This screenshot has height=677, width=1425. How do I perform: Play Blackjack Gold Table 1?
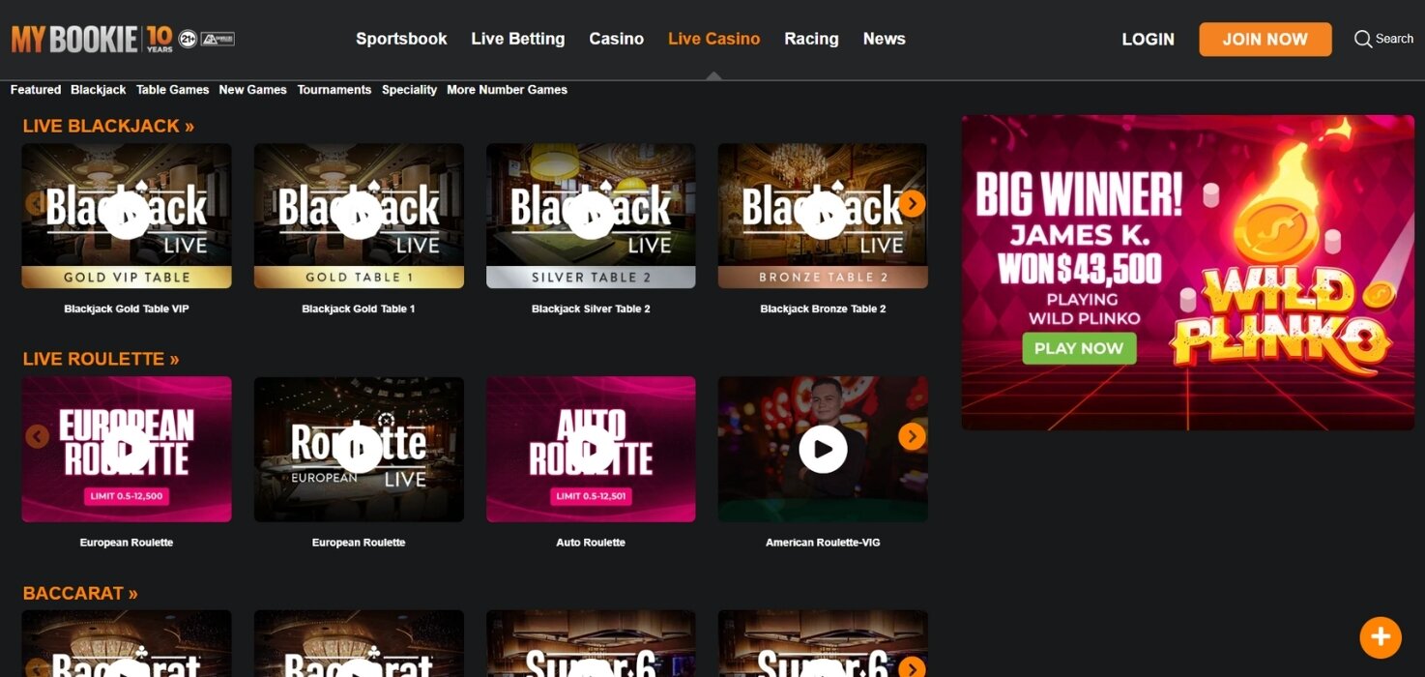coord(359,216)
